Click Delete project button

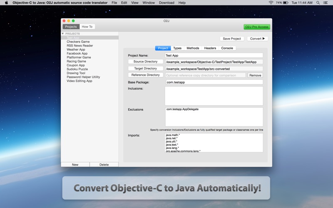104,164
